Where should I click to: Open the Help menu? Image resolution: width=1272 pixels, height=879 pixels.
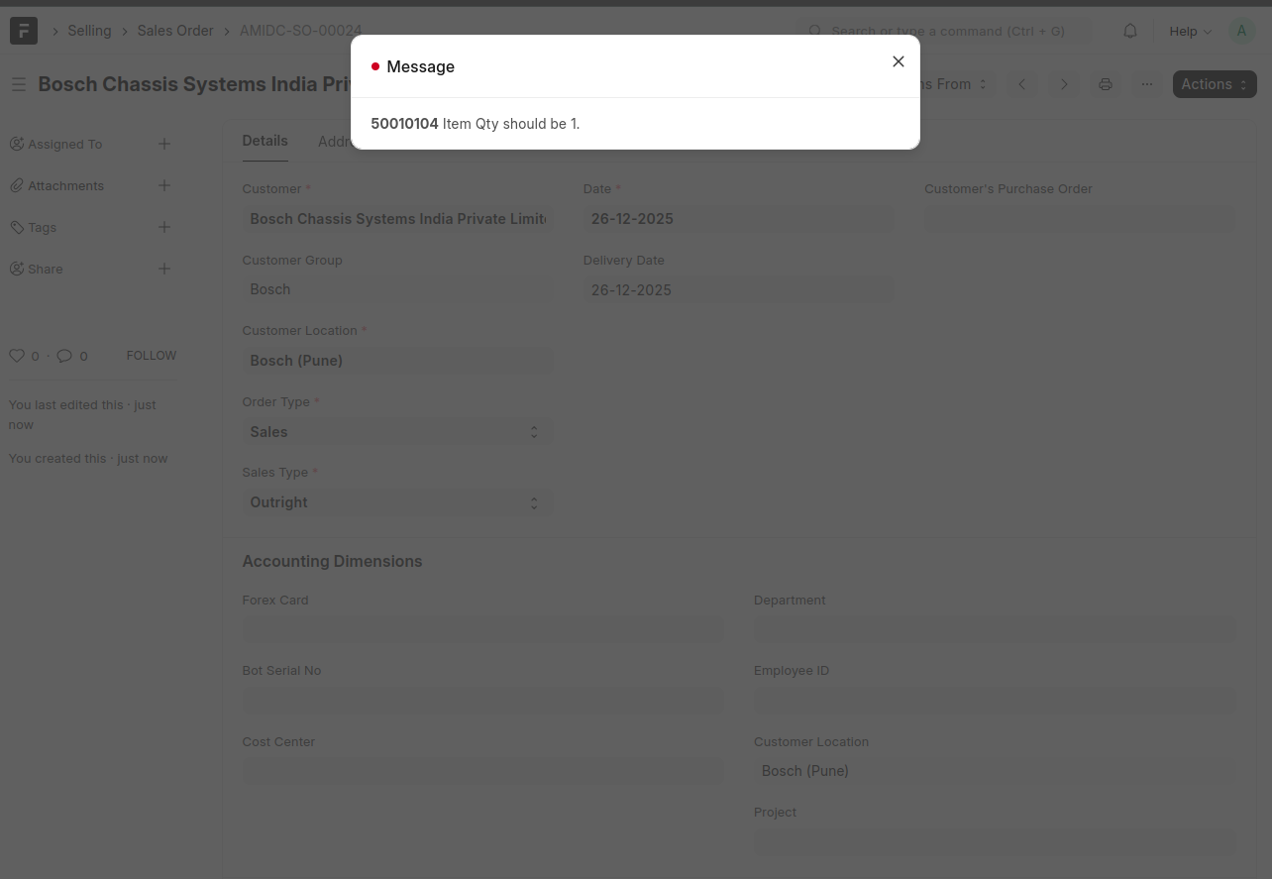[x=1189, y=31]
